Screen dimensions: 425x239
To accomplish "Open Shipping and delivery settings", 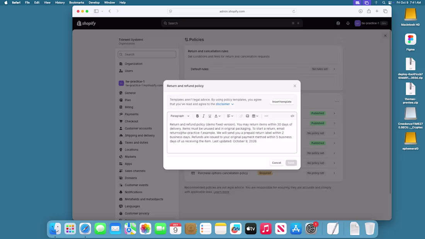I will pos(139,136).
